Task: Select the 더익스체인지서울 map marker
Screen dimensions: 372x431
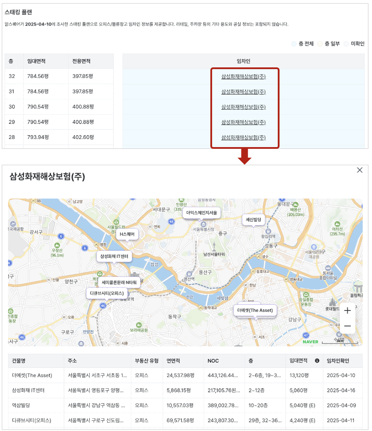Action: tap(202, 213)
